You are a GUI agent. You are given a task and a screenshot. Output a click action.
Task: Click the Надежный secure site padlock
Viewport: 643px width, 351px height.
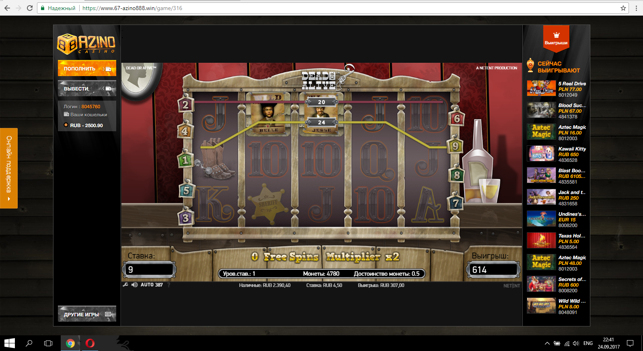pos(43,8)
